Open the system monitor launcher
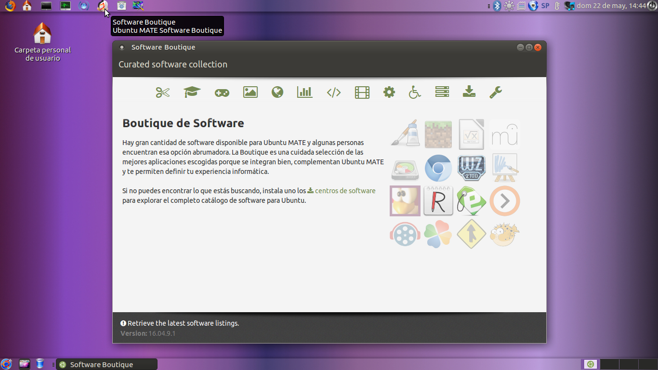Image resolution: width=658 pixels, height=370 pixels. (66, 6)
